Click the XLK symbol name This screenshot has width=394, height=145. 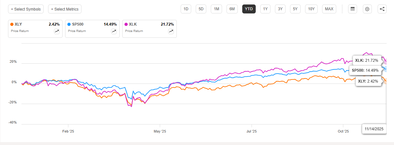click(133, 24)
